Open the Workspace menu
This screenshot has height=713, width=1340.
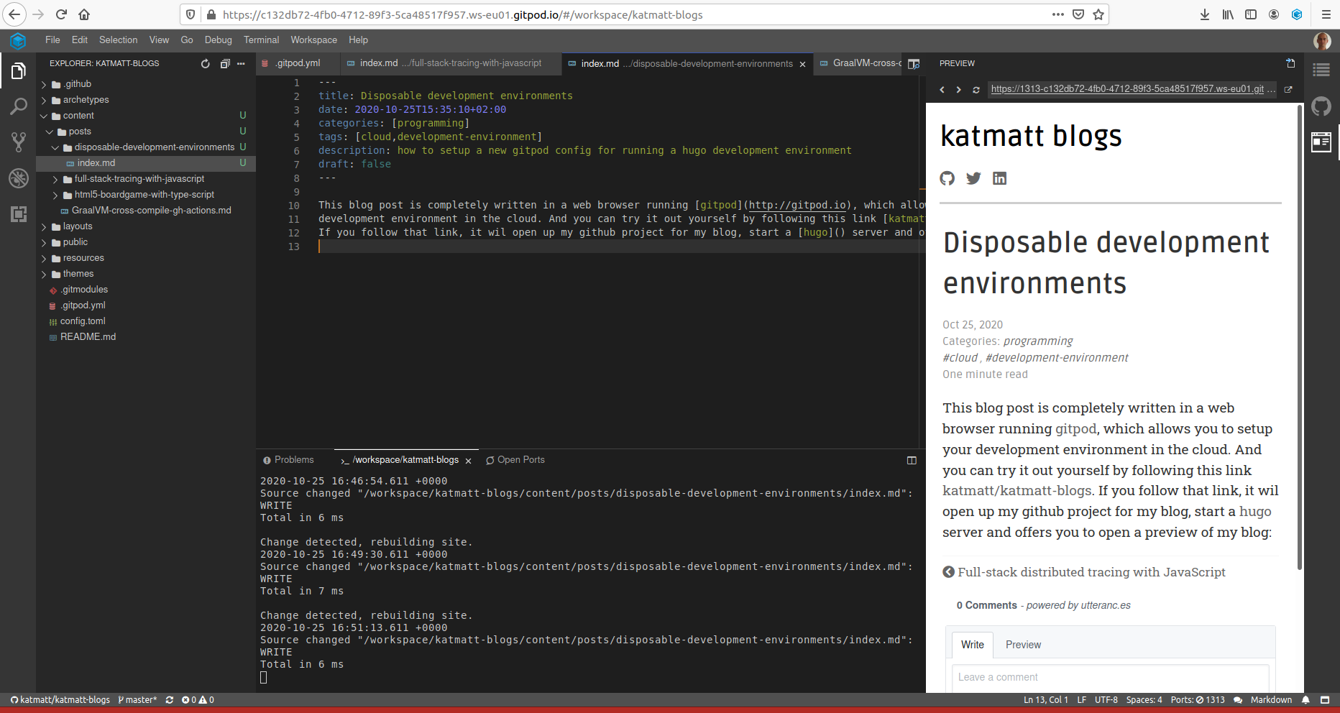(313, 40)
